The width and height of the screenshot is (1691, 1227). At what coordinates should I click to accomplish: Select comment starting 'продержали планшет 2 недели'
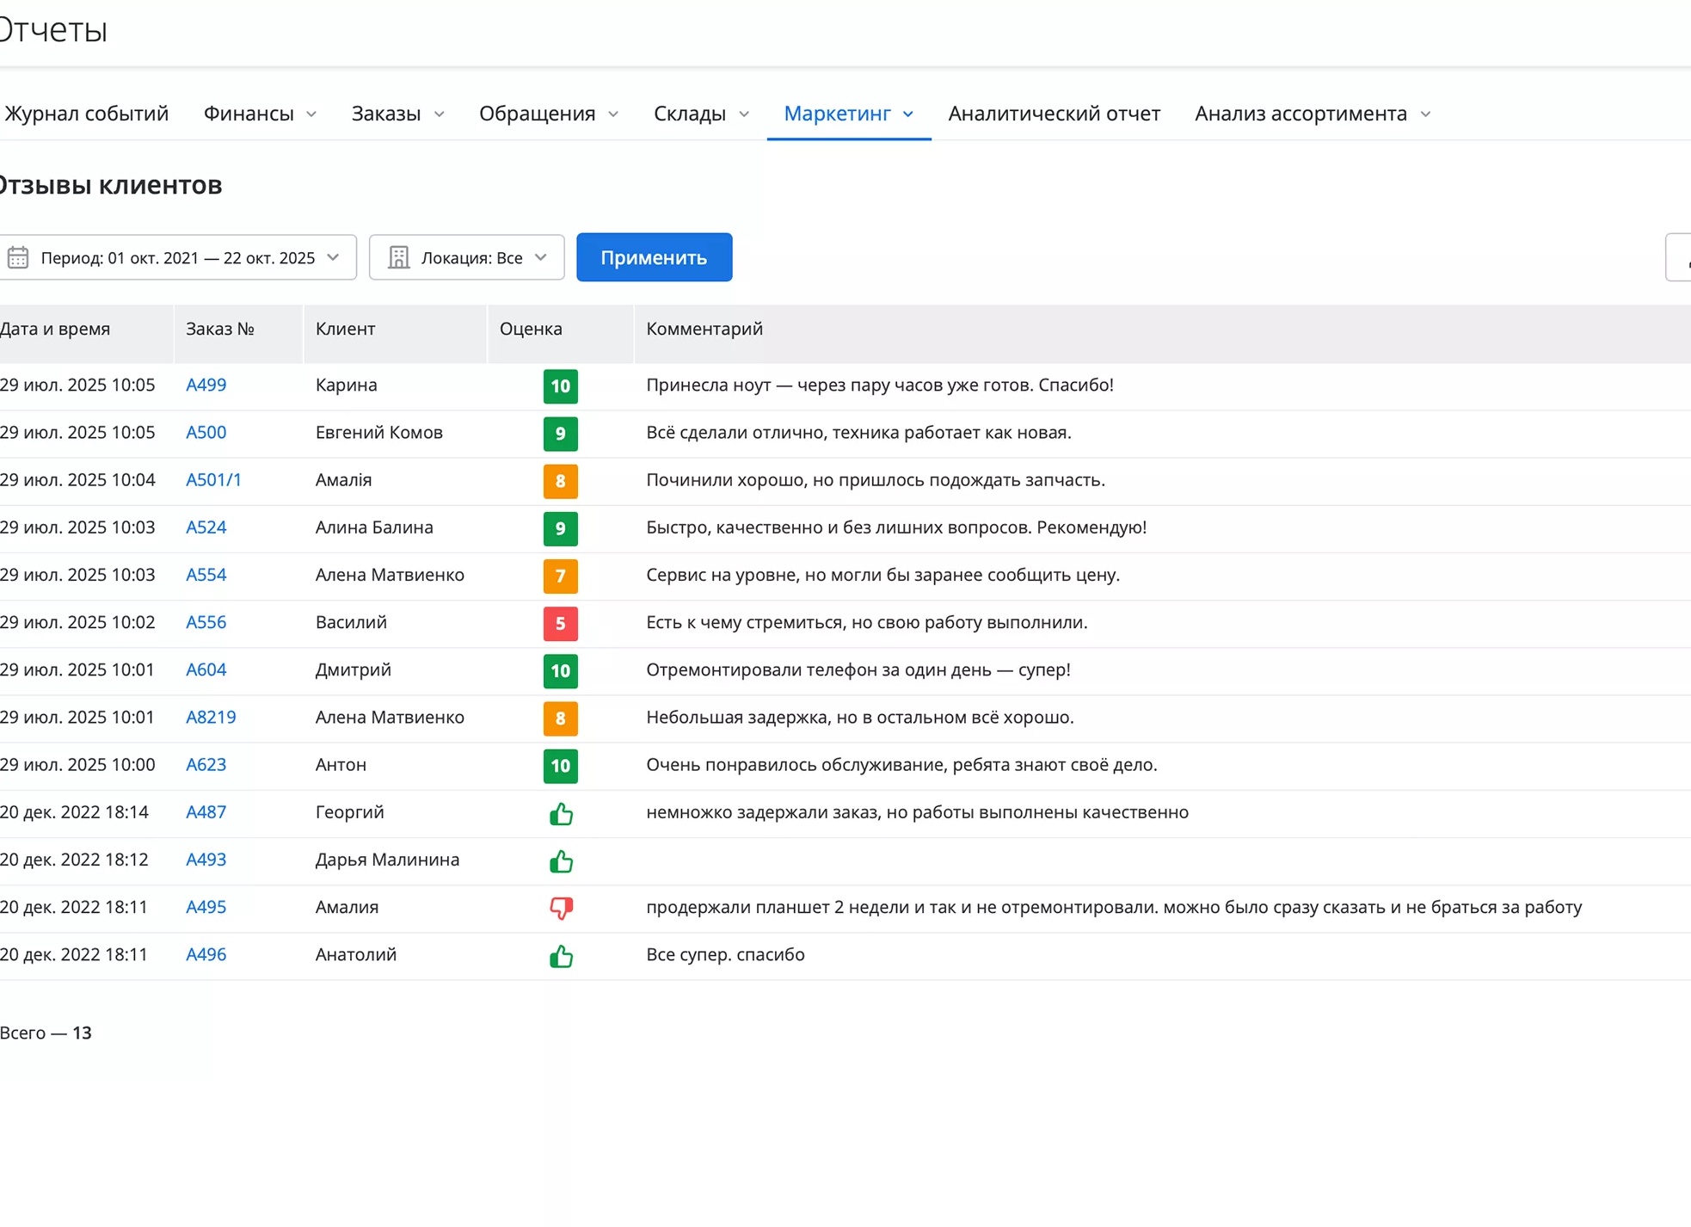pyautogui.click(x=1114, y=907)
